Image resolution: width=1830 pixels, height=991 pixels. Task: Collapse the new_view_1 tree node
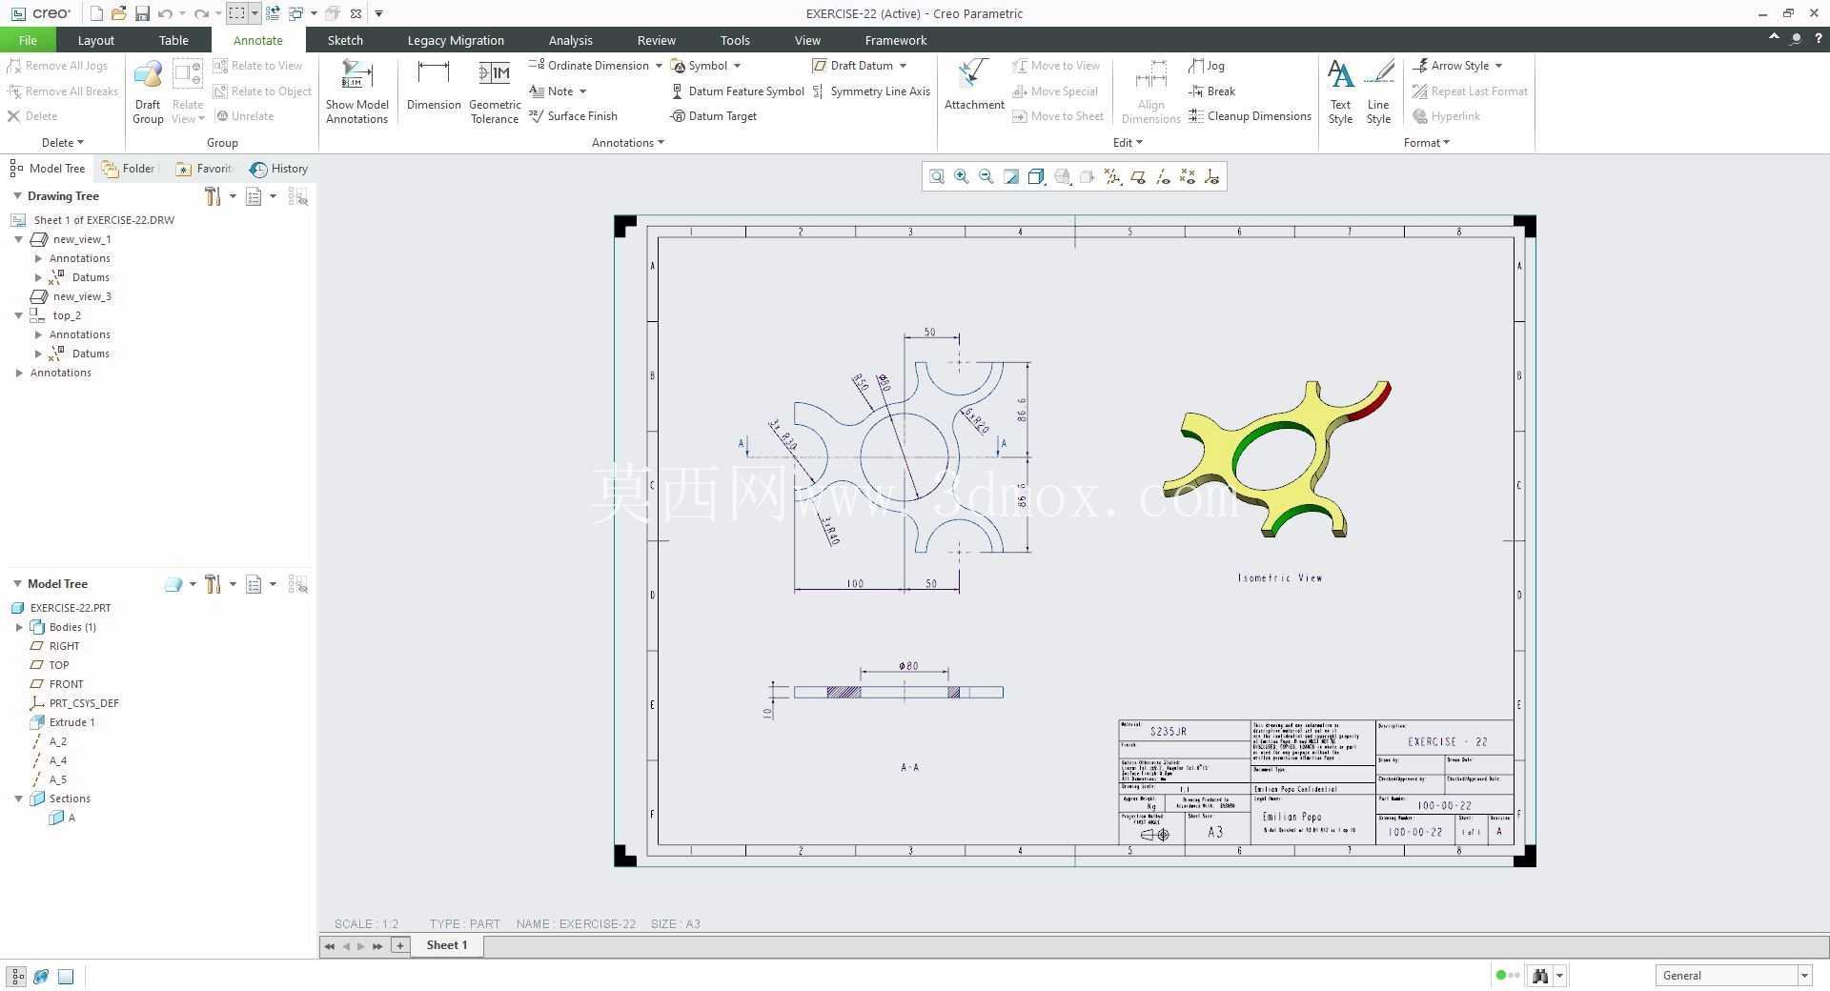(18, 239)
